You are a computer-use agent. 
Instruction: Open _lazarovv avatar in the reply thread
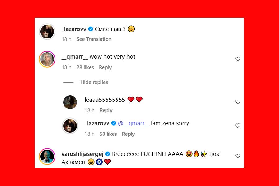coord(70,126)
